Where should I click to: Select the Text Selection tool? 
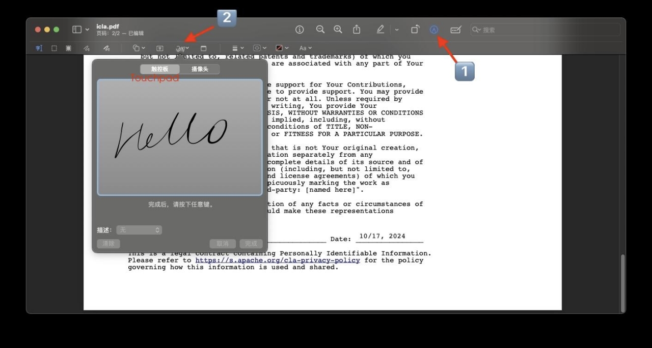point(39,48)
